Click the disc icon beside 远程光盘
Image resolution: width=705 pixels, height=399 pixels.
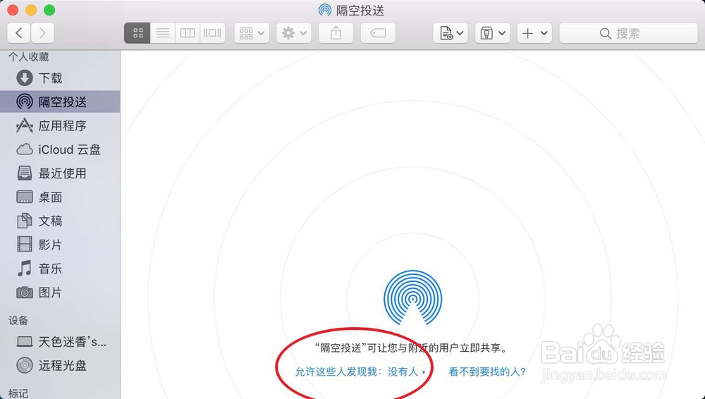click(24, 365)
